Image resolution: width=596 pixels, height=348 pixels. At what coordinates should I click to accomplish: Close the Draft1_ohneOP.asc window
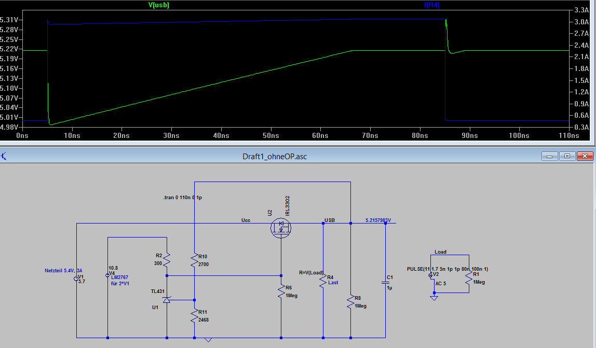585,156
